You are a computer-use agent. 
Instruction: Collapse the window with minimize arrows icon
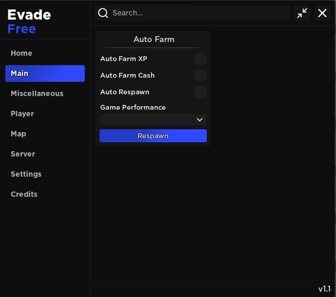(x=302, y=13)
